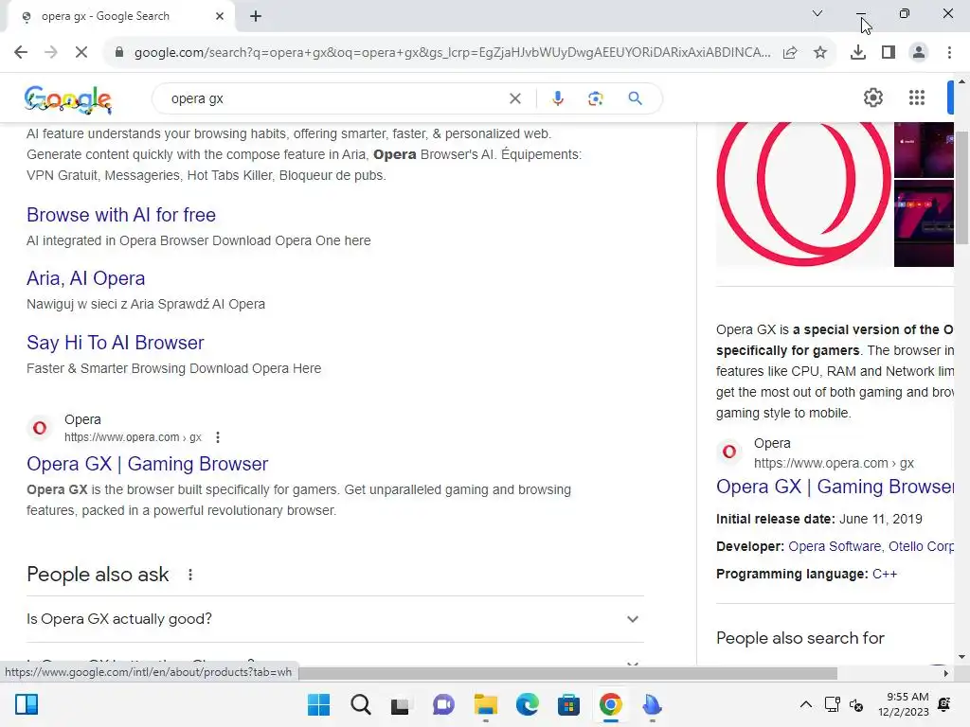Click the 'C++' programming language link
This screenshot has height=727, width=970.
pos(885,574)
